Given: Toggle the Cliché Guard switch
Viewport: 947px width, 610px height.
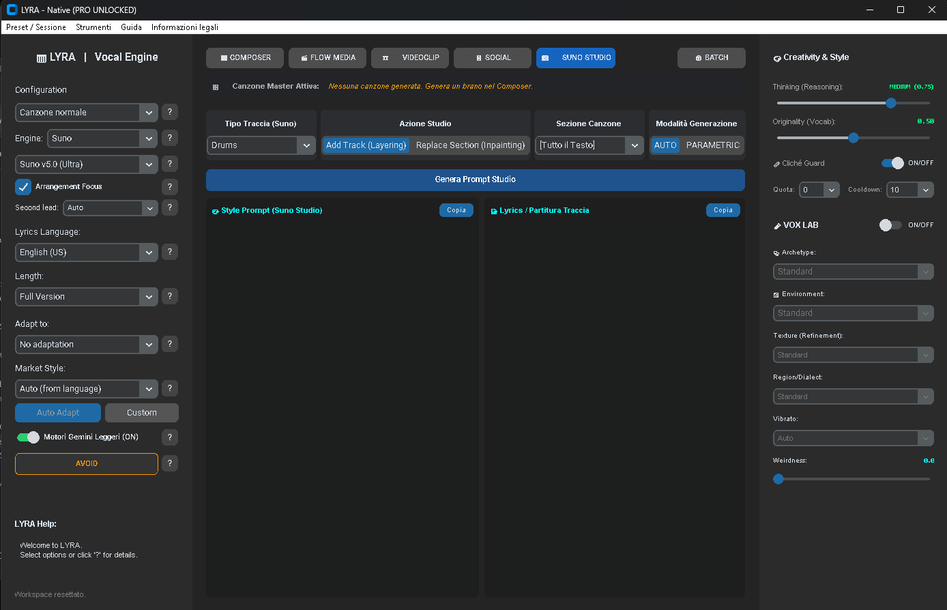Looking at the screenshot, I should point(892,163).
